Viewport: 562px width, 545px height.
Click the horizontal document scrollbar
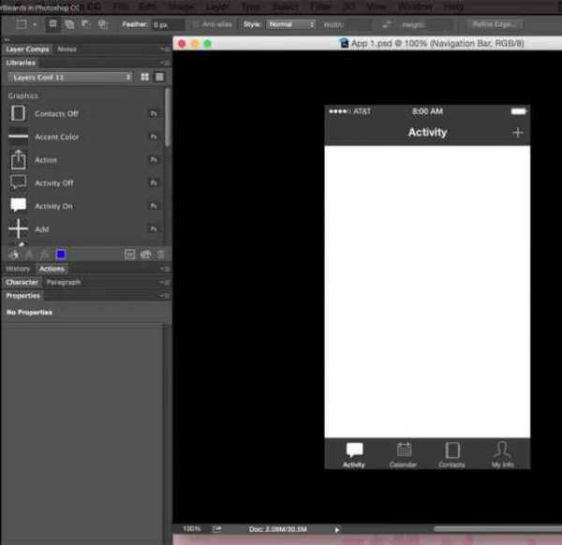click(x=497, y=528)
